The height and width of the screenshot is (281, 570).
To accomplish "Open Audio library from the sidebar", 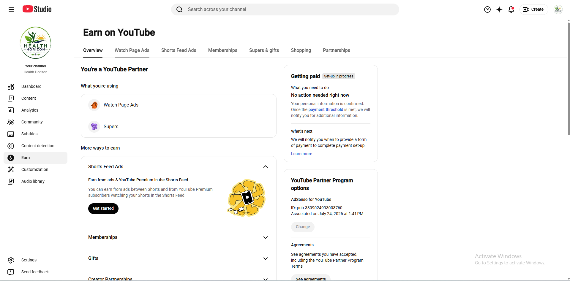I will point(36,181).
